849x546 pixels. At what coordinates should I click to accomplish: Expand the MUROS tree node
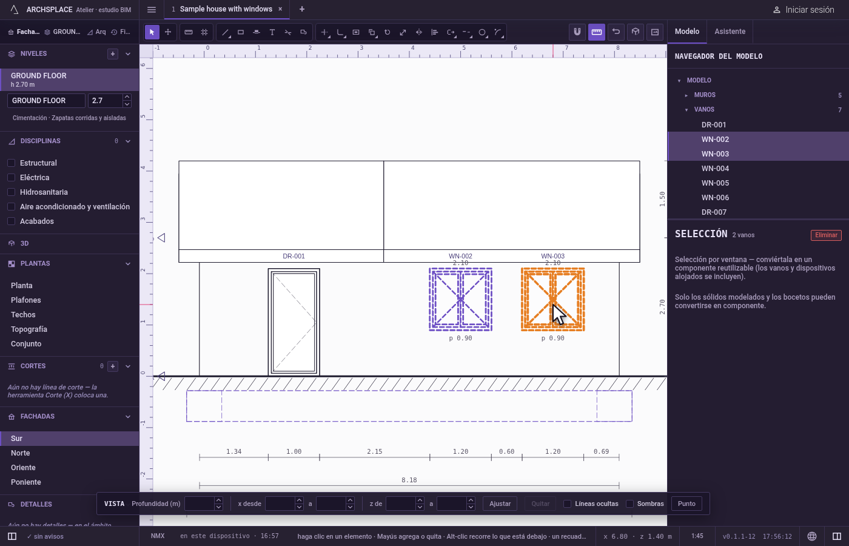[x=686, y=95]
